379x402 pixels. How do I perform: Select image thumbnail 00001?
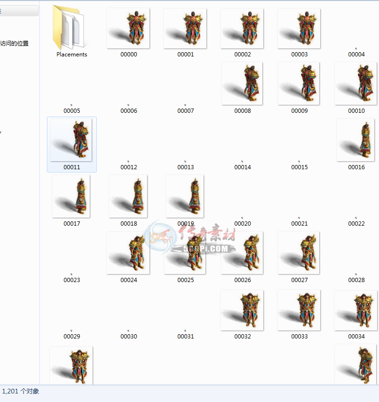pos(185,28)
